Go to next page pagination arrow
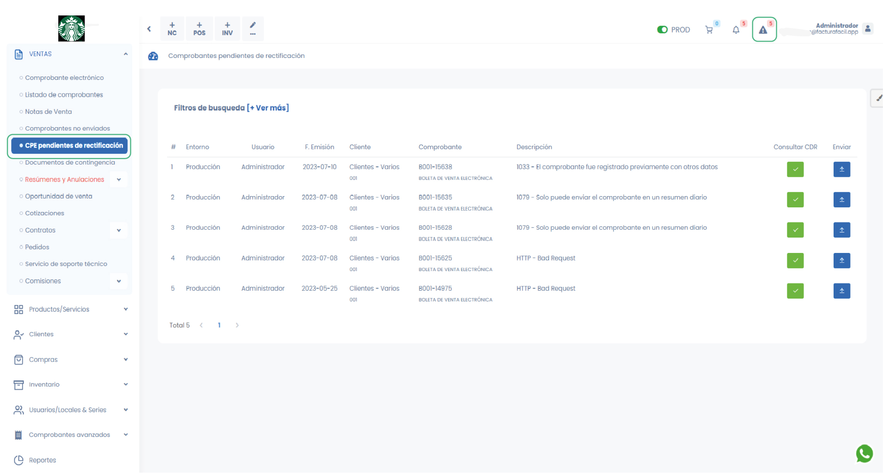Viewport: 883px width, 475px height. click(x=237, y=325)
